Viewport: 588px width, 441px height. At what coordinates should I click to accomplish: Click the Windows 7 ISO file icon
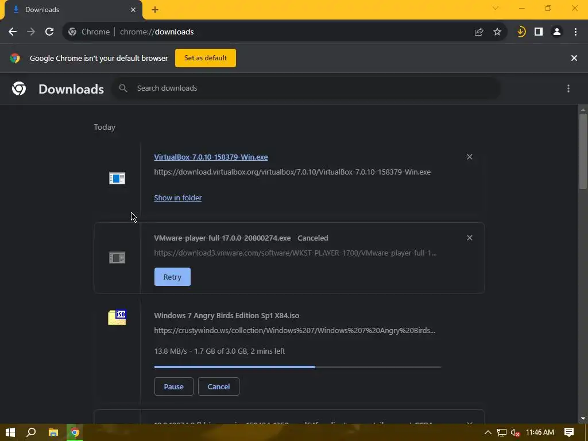[x=117, y=317]
